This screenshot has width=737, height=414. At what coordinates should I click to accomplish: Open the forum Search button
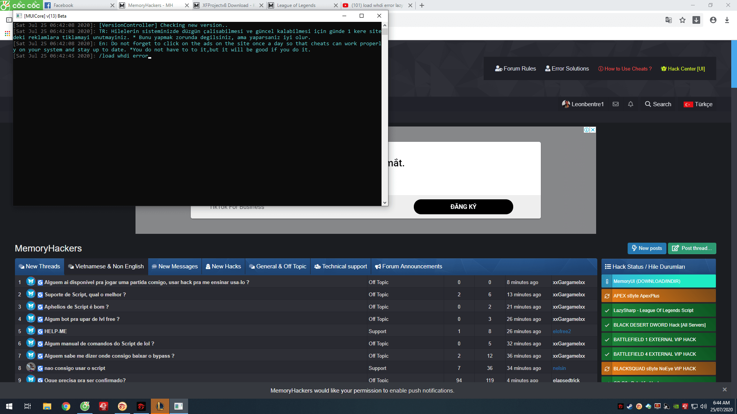coord(658,104)
